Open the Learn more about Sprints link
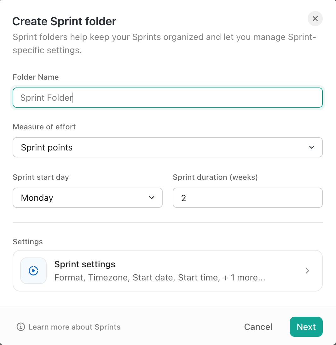The height and width of the screenshot is (345, 336). point(74,327)
